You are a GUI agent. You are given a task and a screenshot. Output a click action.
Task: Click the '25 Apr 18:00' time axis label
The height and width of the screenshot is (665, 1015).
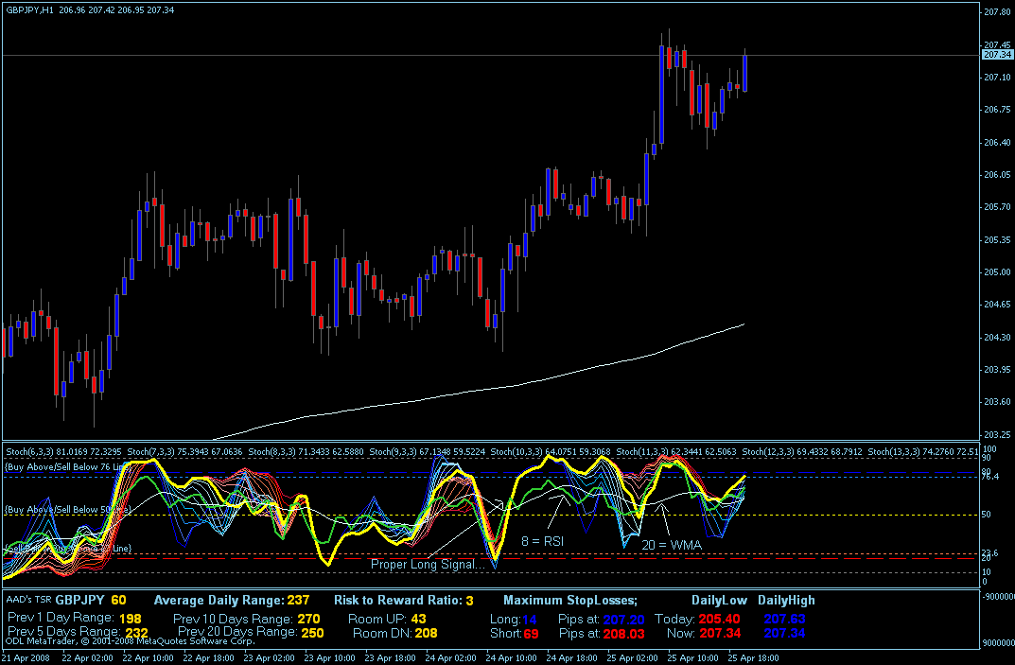(x=754, y=657)
